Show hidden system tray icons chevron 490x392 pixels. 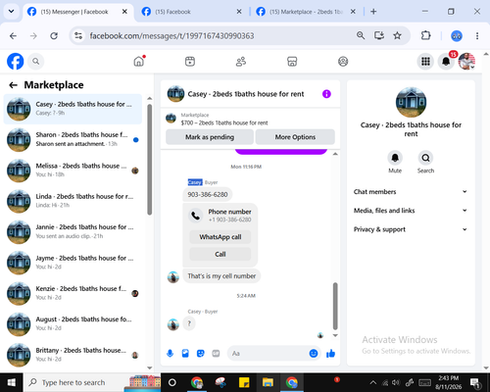373,382
